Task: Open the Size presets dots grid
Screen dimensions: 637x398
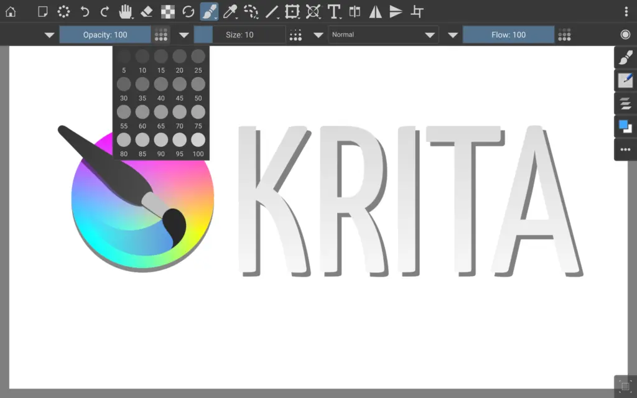Action: [x=295, y=35]
